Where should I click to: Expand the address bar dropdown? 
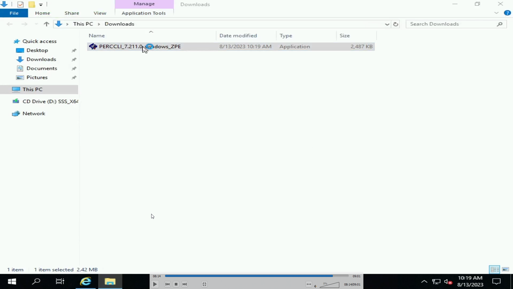[387, 24]
